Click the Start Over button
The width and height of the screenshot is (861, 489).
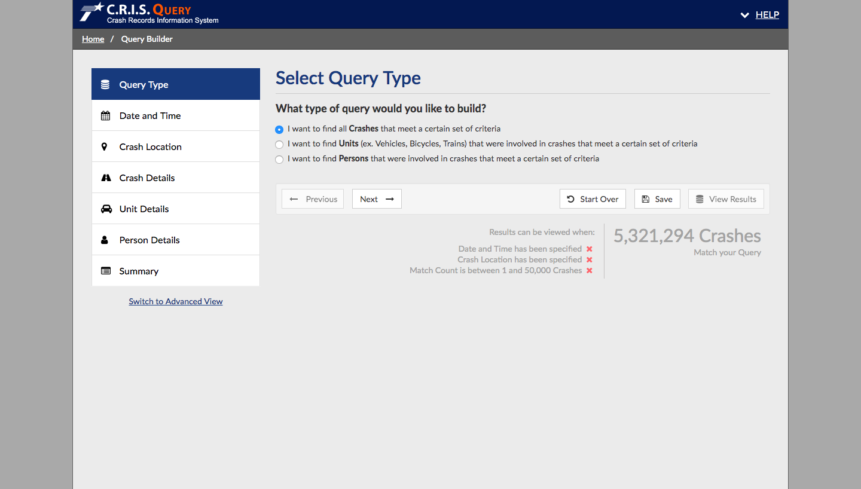tap(593, 198)
